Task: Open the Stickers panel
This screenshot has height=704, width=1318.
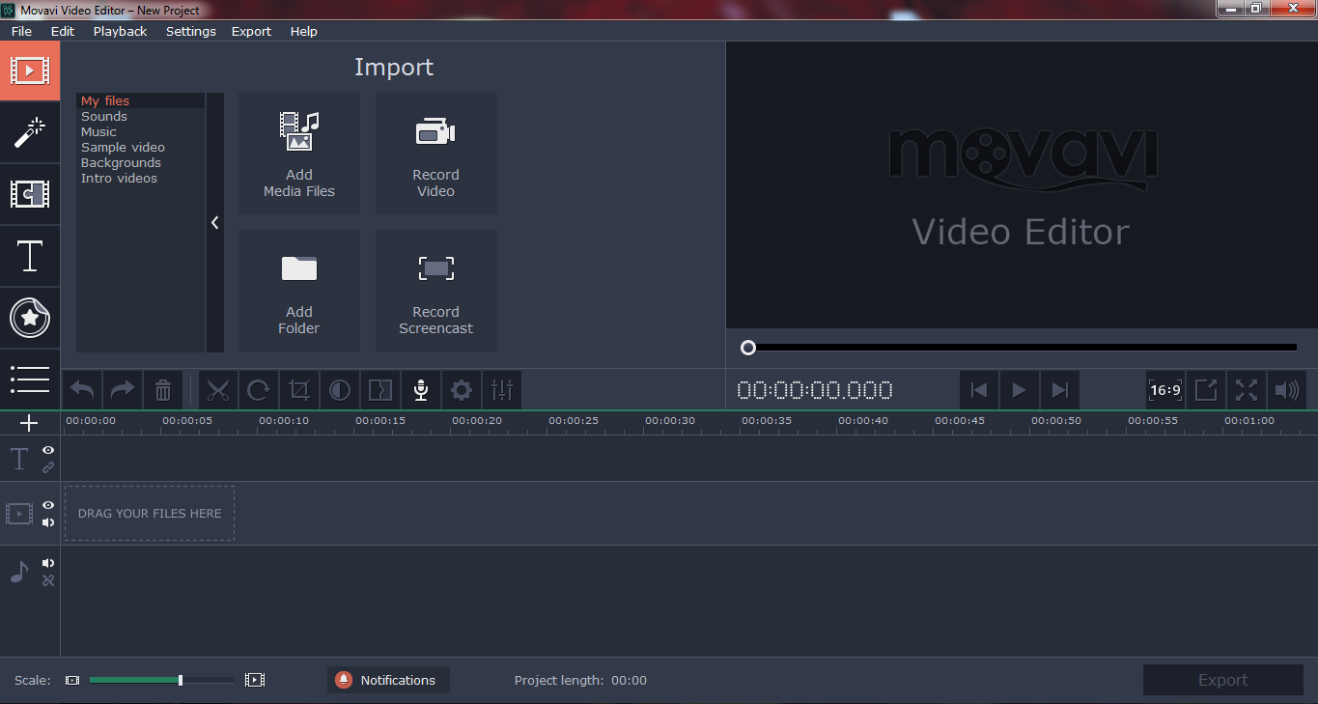Action: pyautogui.click(x=30, y=318)
